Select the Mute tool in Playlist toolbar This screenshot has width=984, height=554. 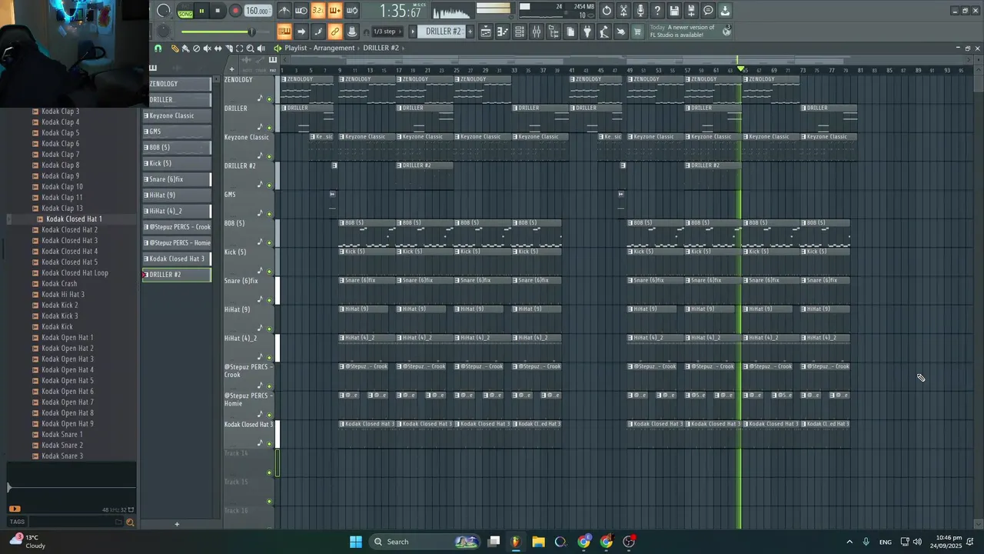[207, 48]
